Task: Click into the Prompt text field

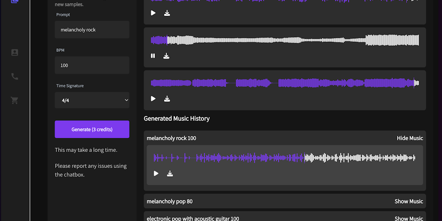Action: (92, 30)
